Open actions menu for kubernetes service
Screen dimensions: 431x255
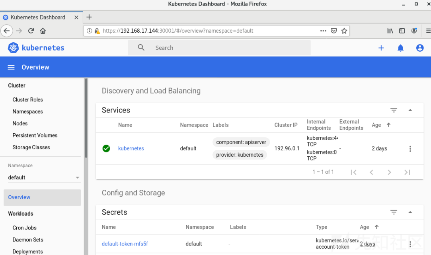tap(410, 149)
